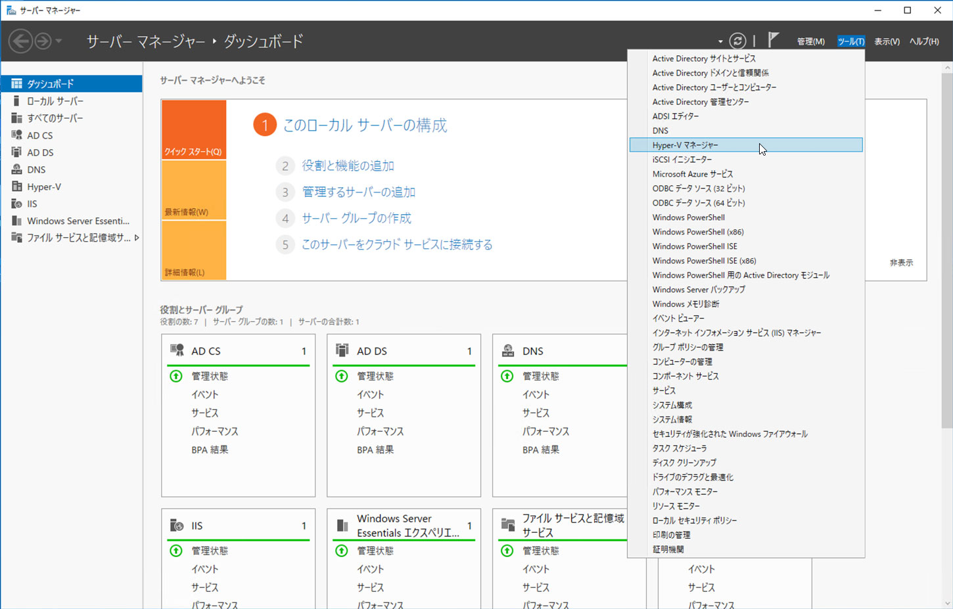Click the vertical scrollbar thumb

tap(947, 251)
